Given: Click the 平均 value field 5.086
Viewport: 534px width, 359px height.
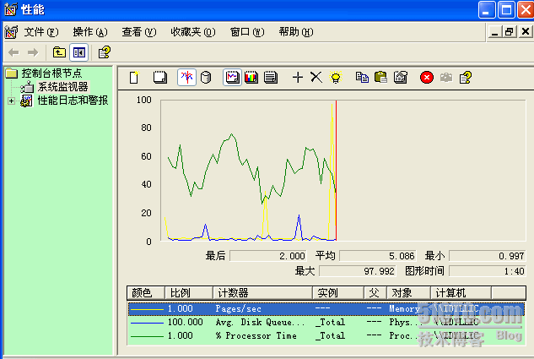Looking at the screenshot, I should pos(378,256).
